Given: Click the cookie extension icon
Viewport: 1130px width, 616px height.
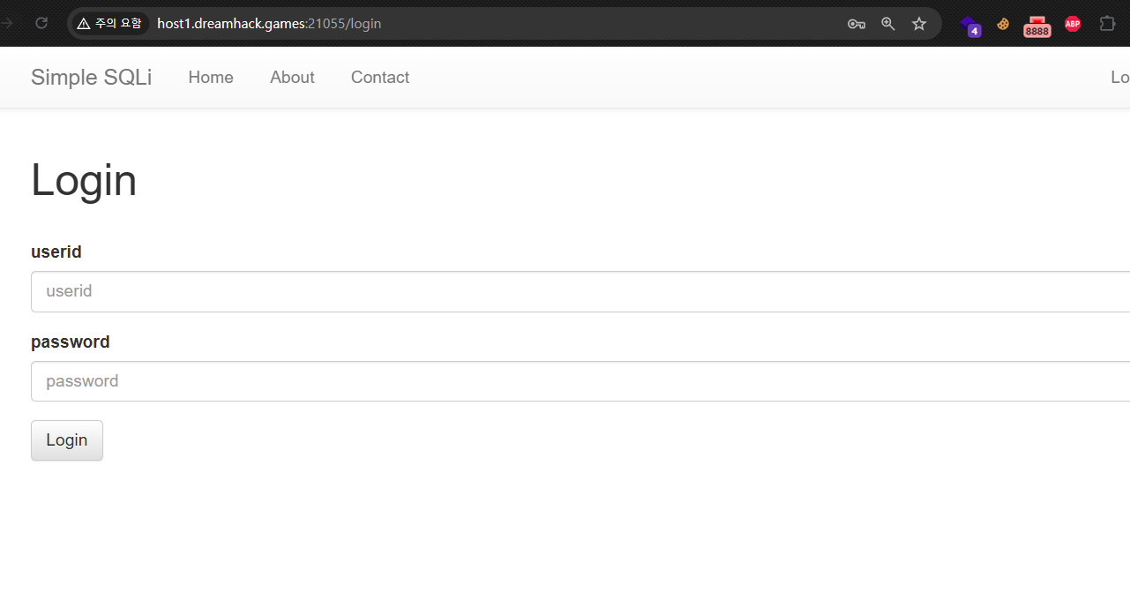Looking at the screenshot, I should 1003,24.
